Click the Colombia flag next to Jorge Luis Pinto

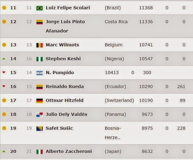[x=40, y=22]
